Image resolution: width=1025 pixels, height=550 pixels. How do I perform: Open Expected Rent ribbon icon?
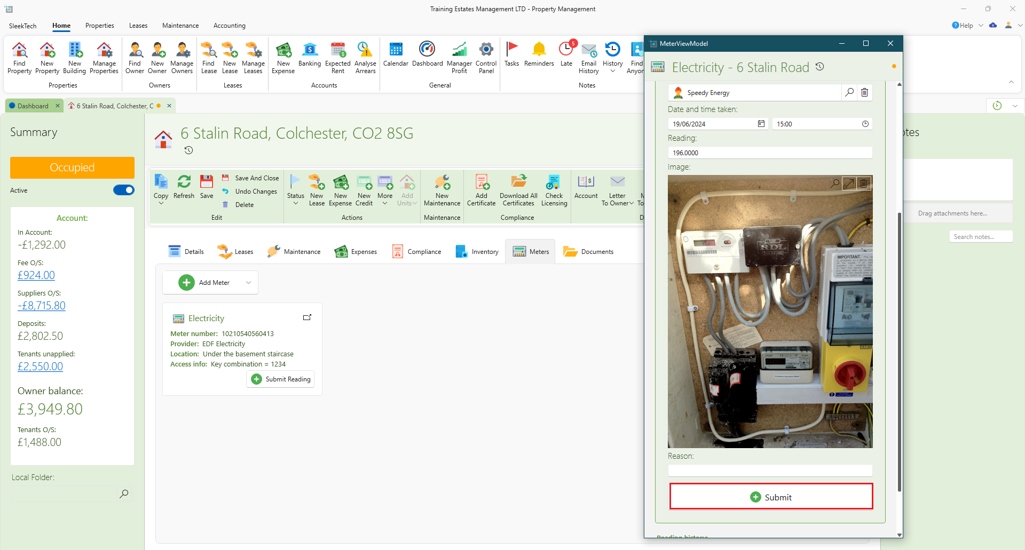pyautogui.click(x=338, y=58)
